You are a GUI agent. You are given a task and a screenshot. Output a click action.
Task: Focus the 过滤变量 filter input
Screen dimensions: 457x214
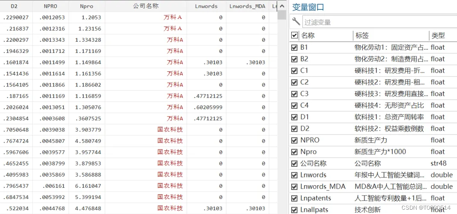[x=380, y=22]
